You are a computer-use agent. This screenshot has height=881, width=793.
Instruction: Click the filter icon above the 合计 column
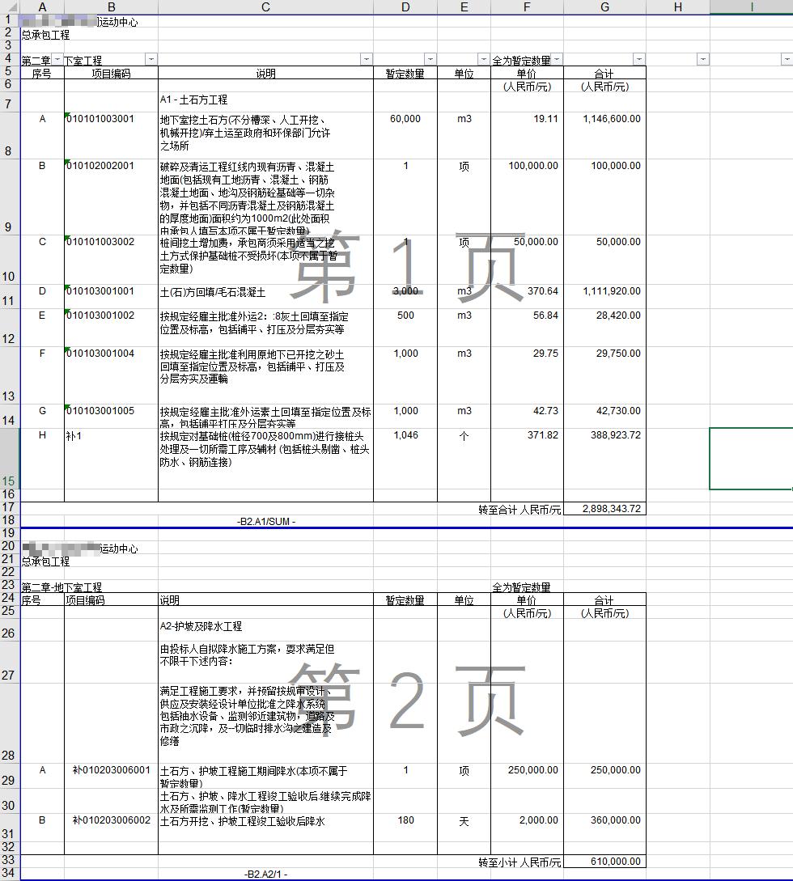(x=638, y=59)
